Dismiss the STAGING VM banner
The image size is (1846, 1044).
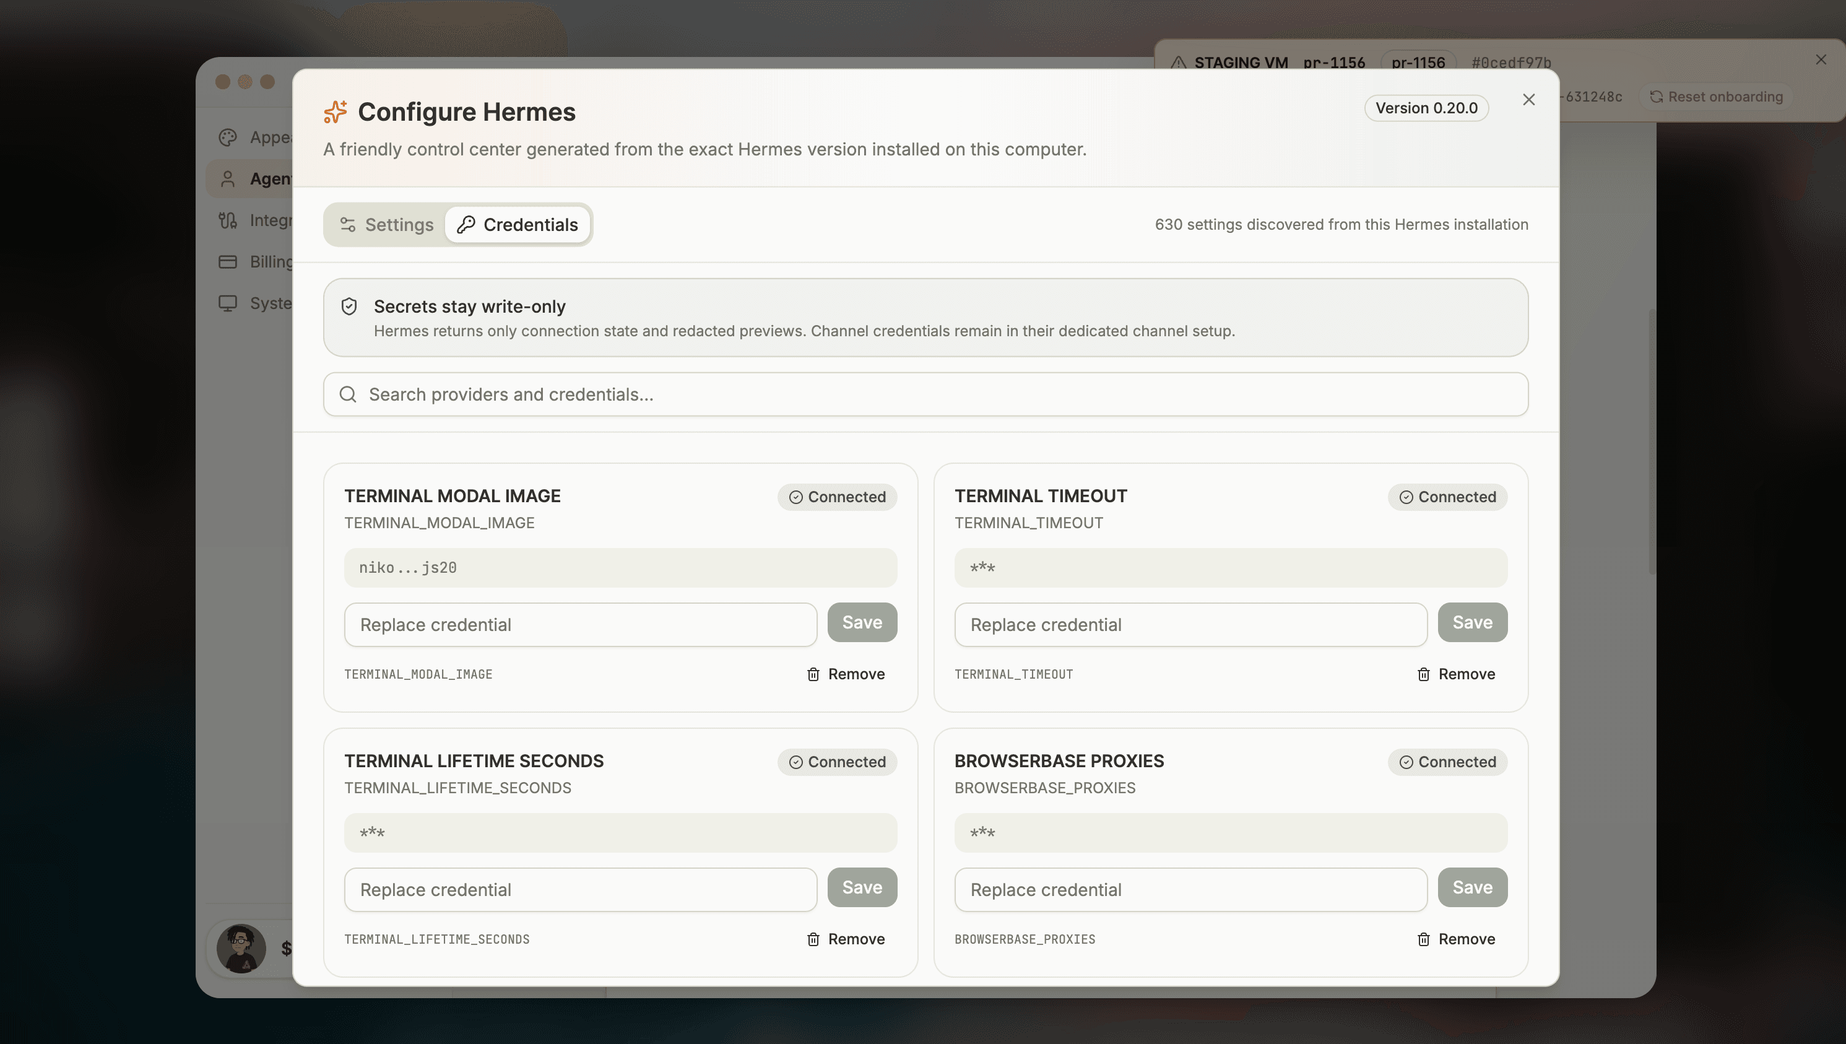[1821, 59]
